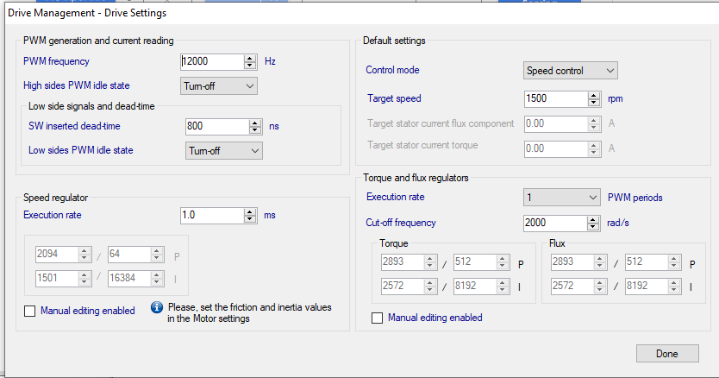This screenshot has height=378, width=719.
Task: Click the Cut-off frequency input field
Action: (555, 224)
